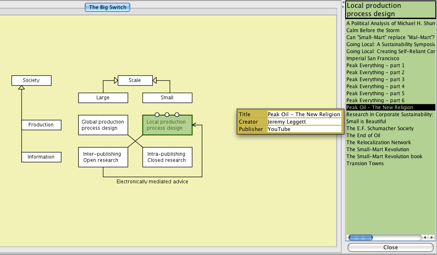Open 'Transion Towns' list entry
The image size is (437, 255).
click(x=365, y=164)
